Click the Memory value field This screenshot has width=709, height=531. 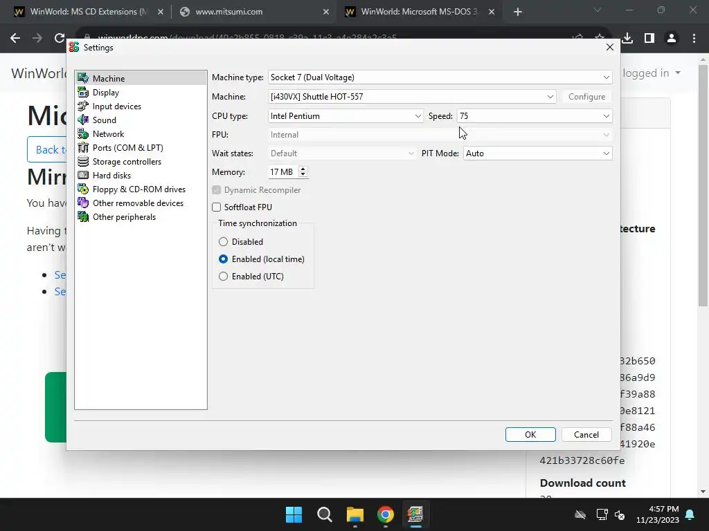click(282, 172)
